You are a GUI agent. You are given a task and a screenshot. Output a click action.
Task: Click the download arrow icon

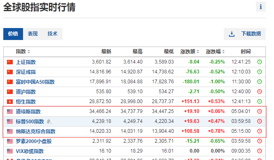coord(232,34)
